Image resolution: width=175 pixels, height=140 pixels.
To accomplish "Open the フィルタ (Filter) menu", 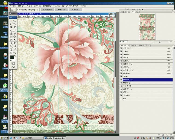I will tap(56, 5).
